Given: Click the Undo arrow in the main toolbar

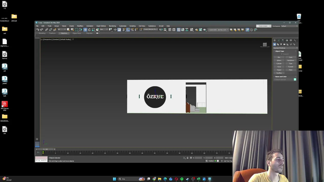Looking at the screenshot, I should coord(38,30).
